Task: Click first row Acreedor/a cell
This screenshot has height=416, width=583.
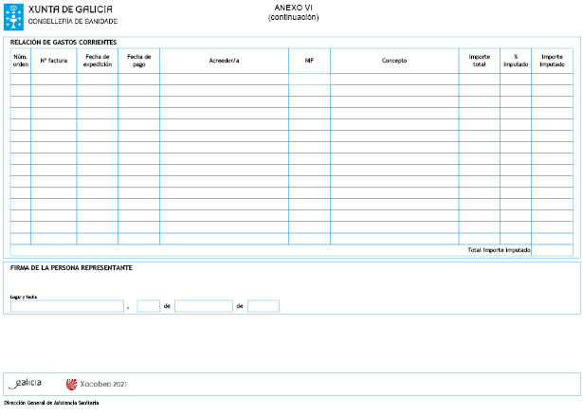Action: 224,80
